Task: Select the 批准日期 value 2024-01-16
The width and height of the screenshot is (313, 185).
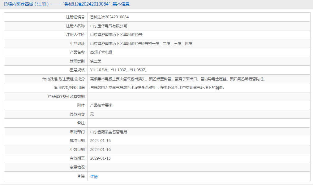Action: pyautogui.click(x=100, y=141)
